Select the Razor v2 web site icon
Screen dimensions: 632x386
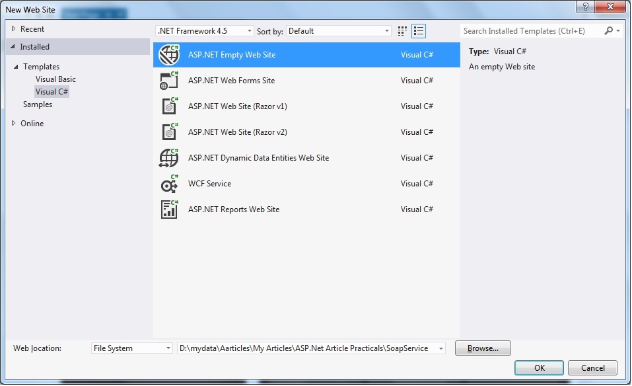(169, 132)
